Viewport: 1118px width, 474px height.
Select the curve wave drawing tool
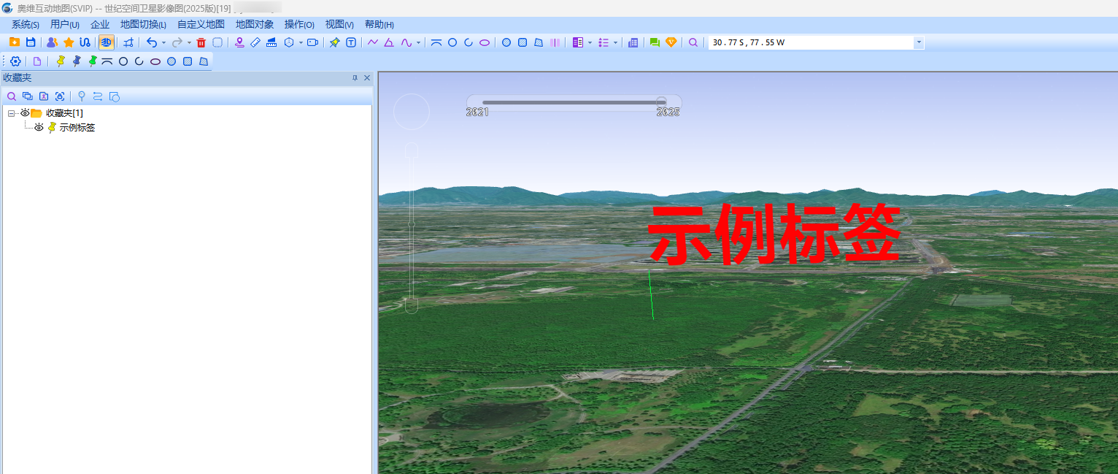(x=406, y=42)
